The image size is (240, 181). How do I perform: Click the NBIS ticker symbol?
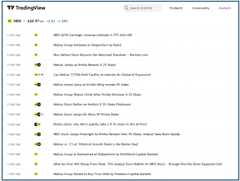(18, 21)
